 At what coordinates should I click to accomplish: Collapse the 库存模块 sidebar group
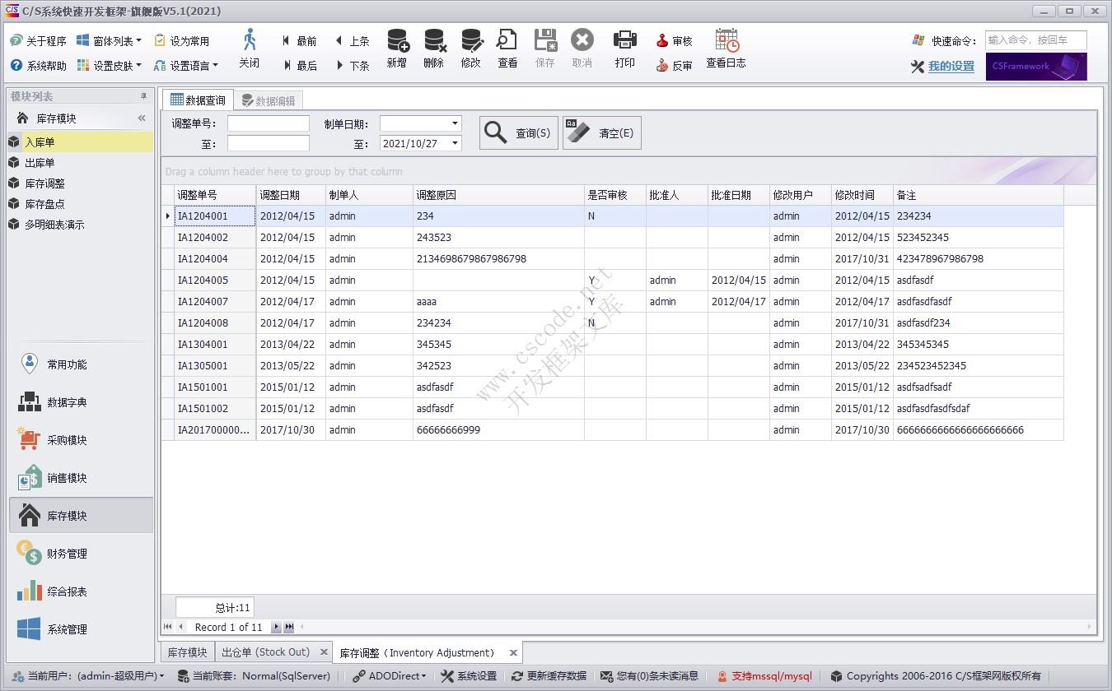coord(142,118)
